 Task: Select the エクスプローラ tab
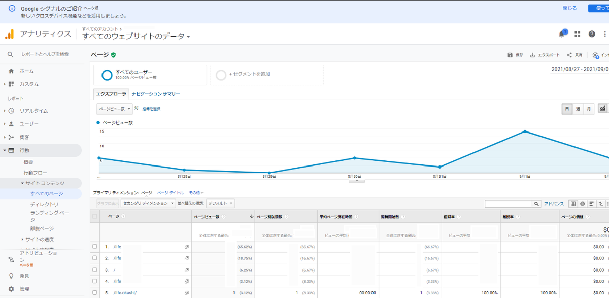(110, 94)
